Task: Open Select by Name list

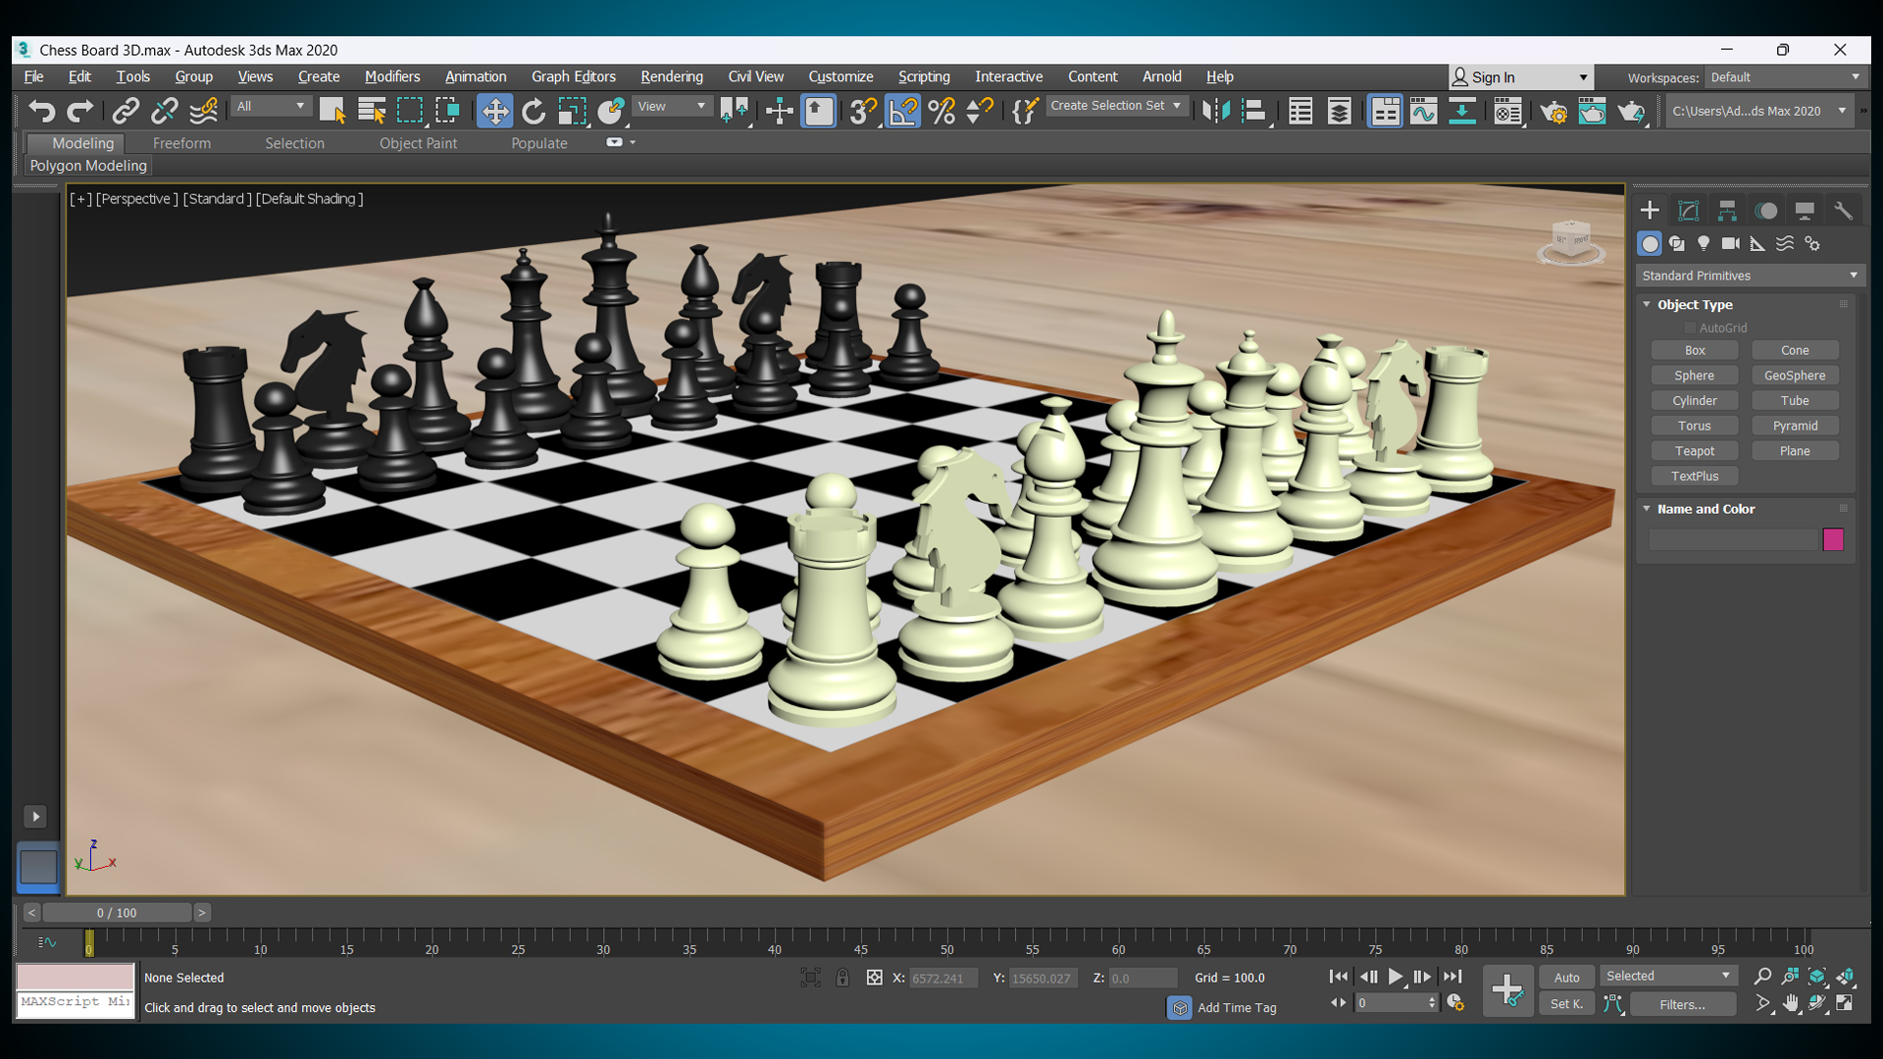Action: pyautogui.click(x=372, y=111)
